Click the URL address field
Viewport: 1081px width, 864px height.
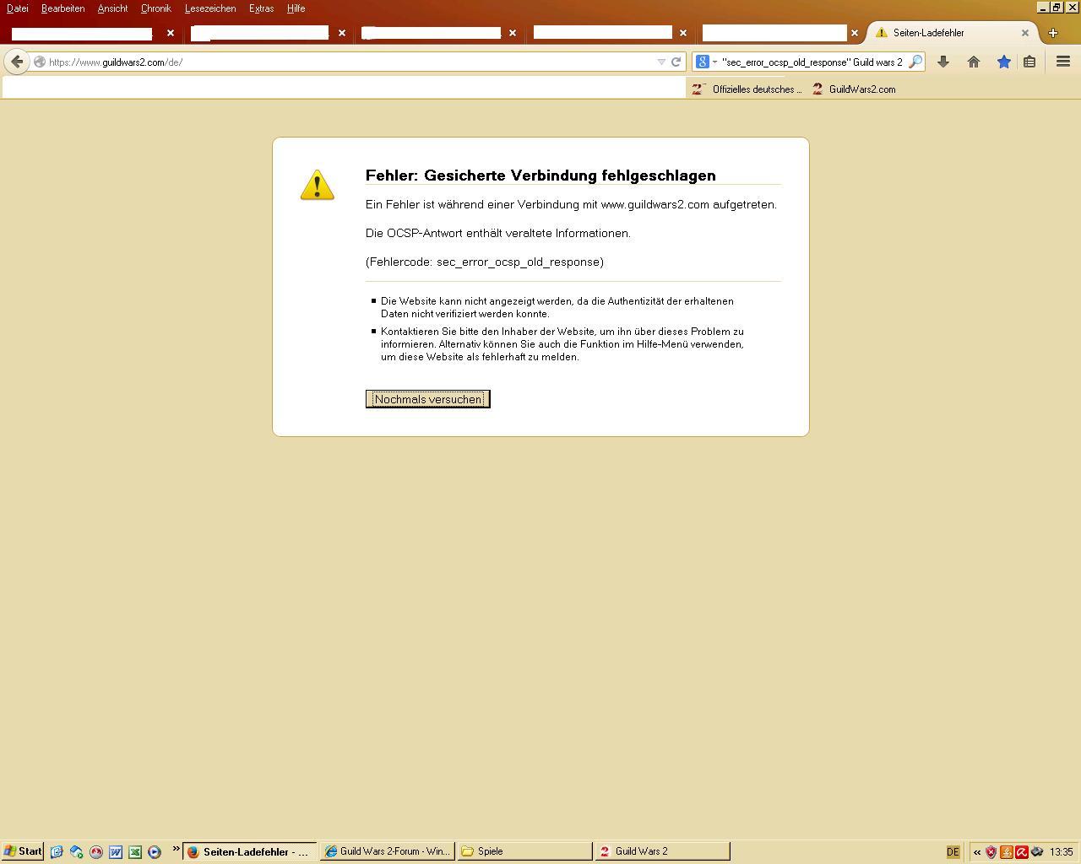[350, 62]
